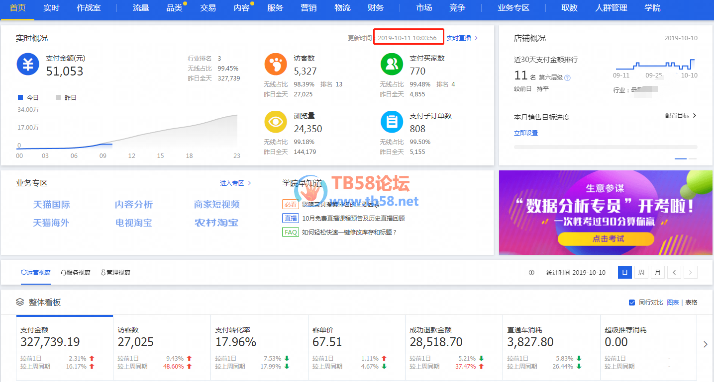Switch overview board to 图表 view

673,303
